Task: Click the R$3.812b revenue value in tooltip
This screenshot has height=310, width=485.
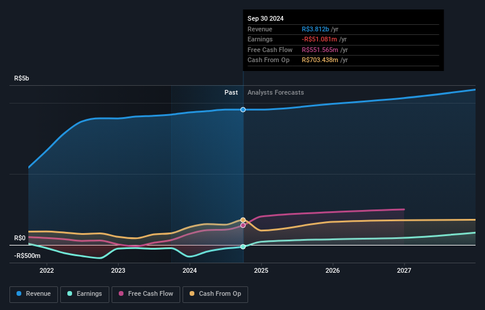Action: point(315,29)
